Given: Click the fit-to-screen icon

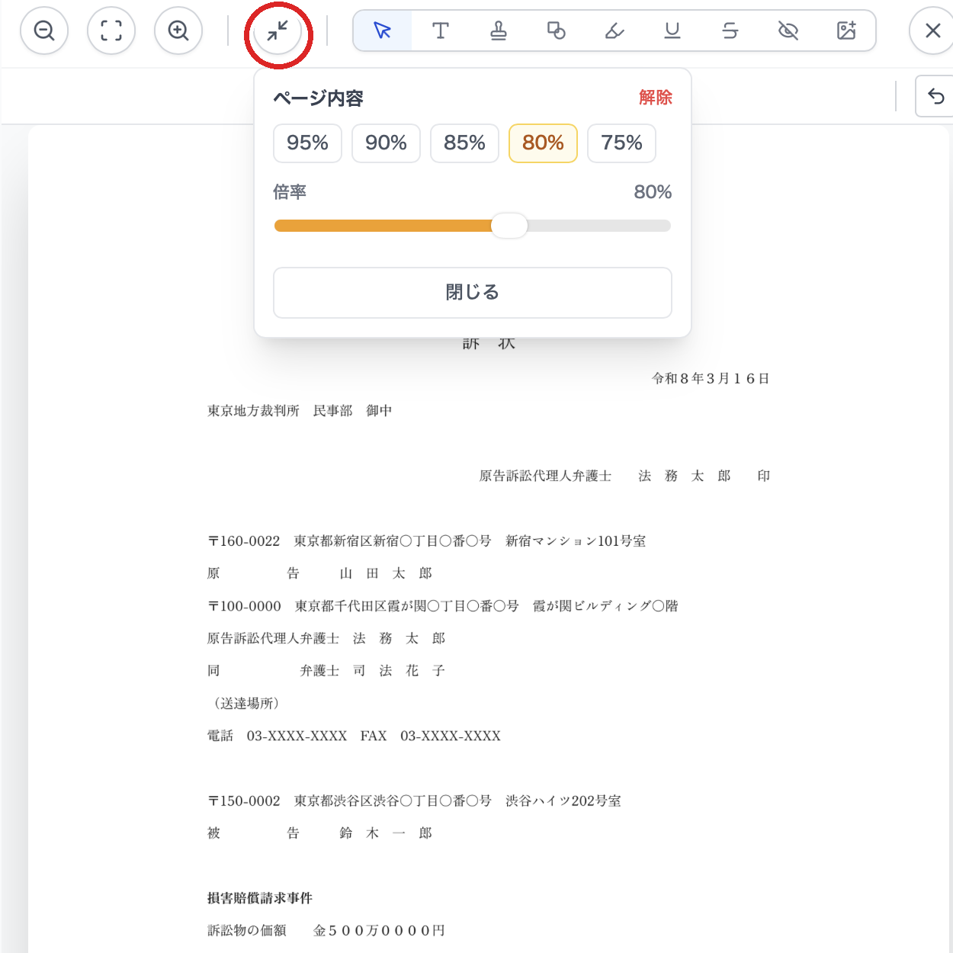Looking at the screenshot, I should click(111, 30).
